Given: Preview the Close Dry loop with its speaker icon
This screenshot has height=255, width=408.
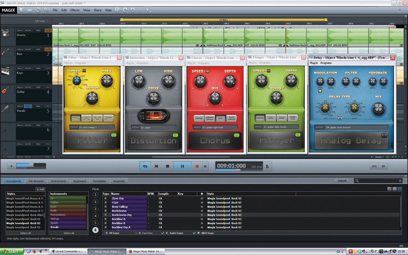Looking at the screenshot, I should [x=105, y=198].
